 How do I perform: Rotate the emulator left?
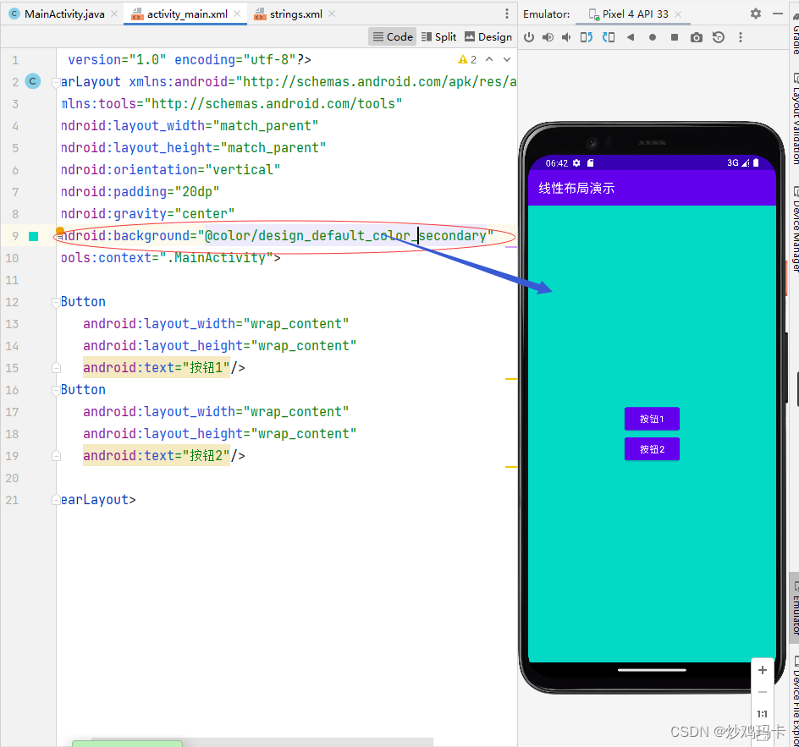tap(587, 37)
